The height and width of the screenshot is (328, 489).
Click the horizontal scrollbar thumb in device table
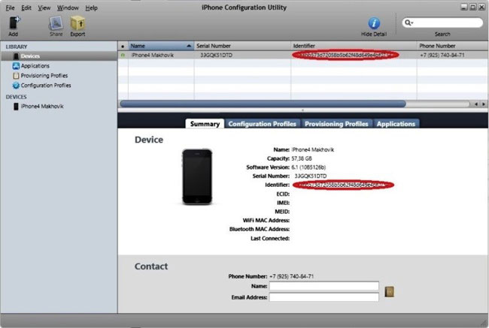[263, 104]
